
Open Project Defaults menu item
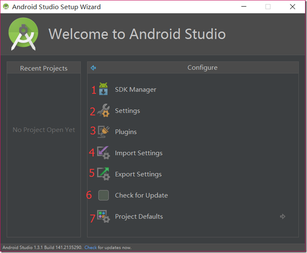tap(139, 217)
